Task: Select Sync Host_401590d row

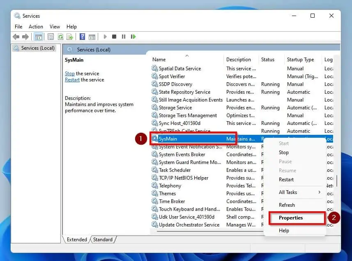Action: point(242,123)
